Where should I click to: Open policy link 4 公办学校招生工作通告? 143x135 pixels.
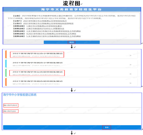click(51, 34)
